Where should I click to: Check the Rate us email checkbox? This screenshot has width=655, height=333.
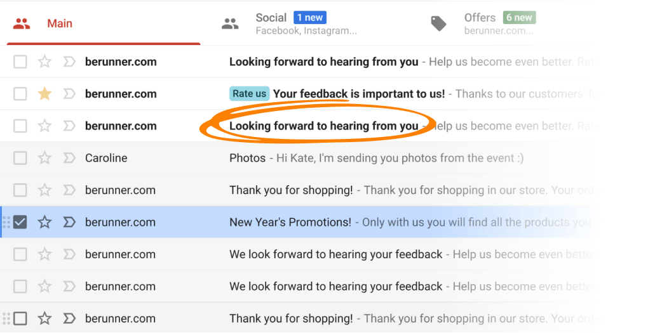(x=20, y=94)
